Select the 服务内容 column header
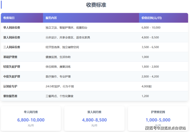Viewport: 190px width, 132px height. pos(51,18)
